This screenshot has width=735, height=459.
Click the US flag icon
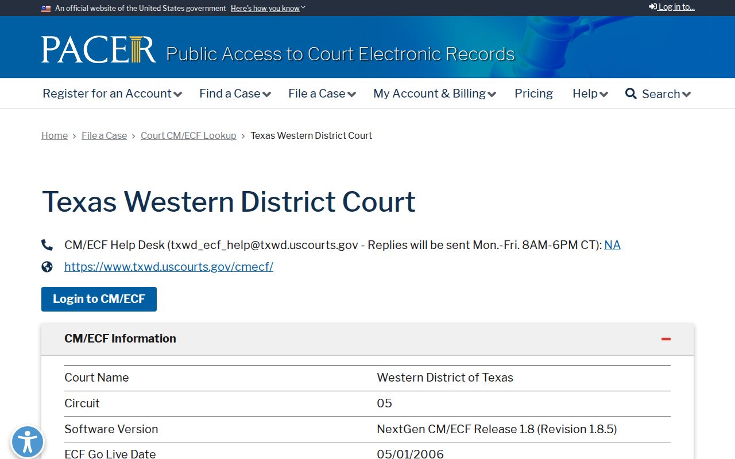pyautogui.click(x=46, y=9)
